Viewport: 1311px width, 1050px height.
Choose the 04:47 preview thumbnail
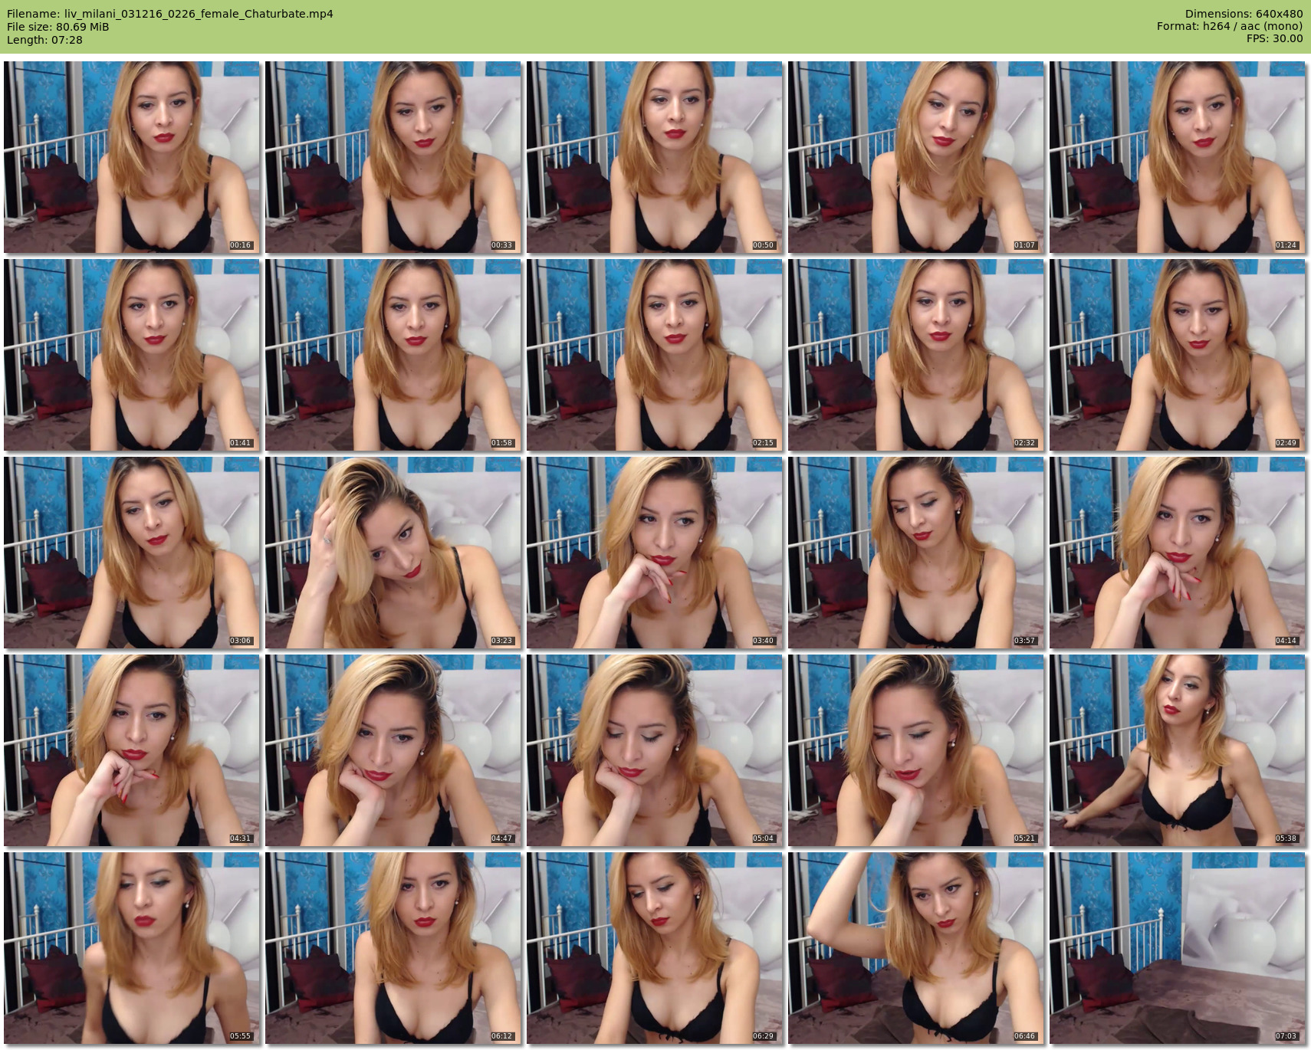(x=393, y=750)
